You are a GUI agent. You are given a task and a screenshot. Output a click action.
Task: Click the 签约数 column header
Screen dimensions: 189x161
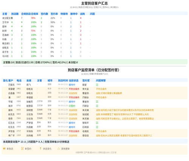[44, 14]
